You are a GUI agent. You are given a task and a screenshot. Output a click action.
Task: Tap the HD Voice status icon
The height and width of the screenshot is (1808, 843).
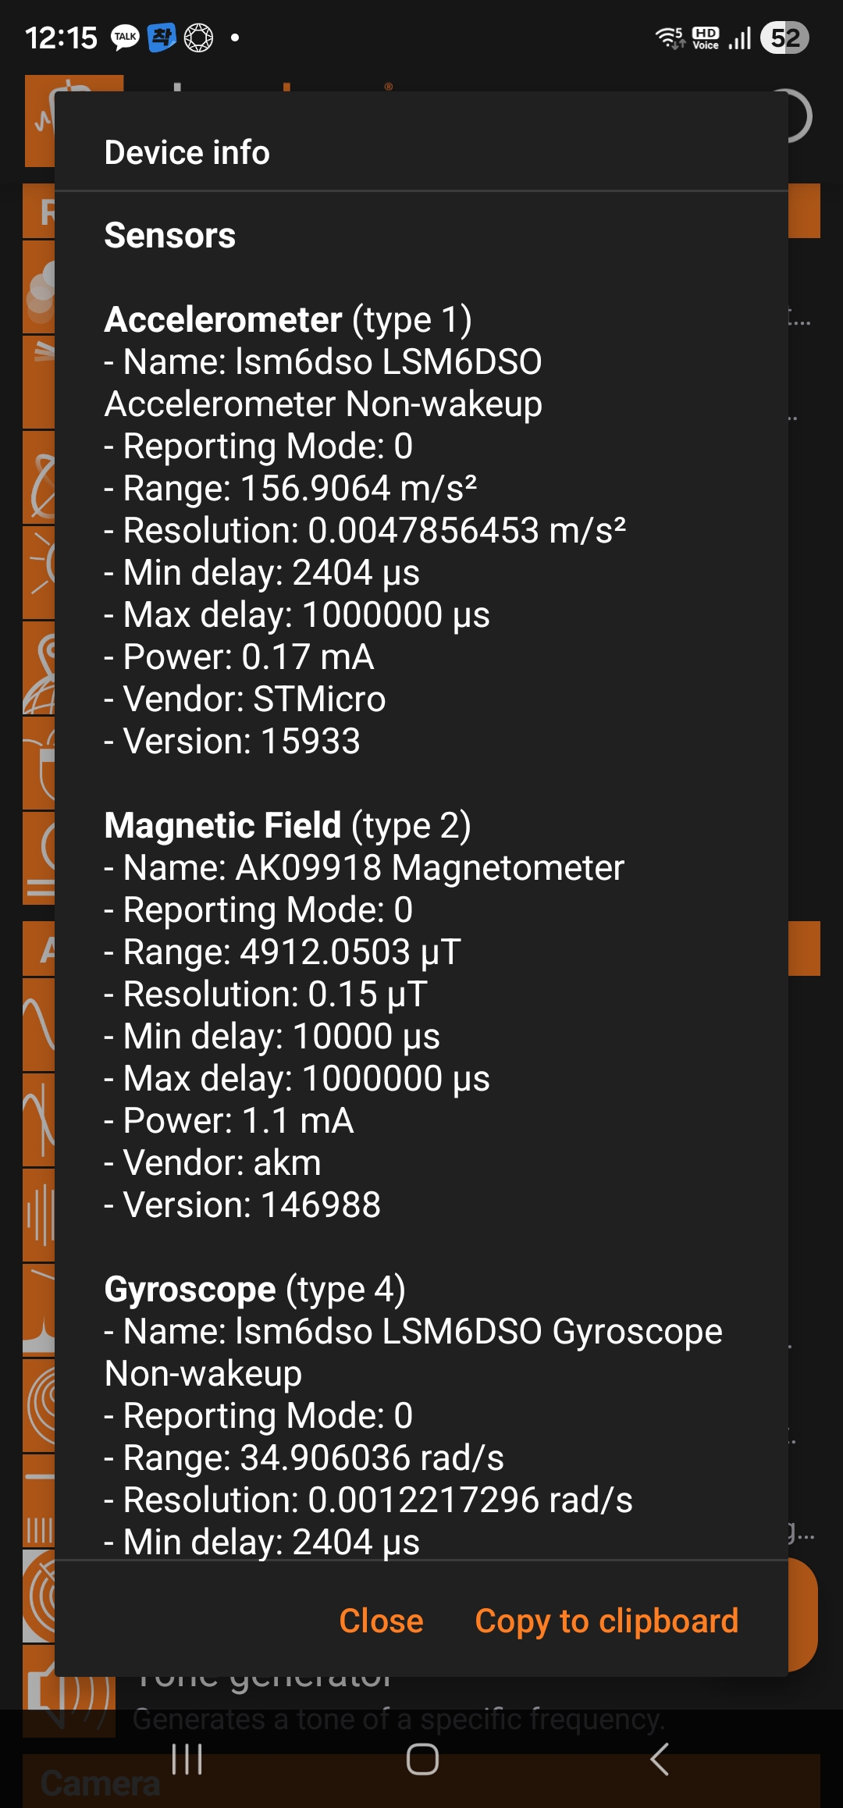pos(706,37)
